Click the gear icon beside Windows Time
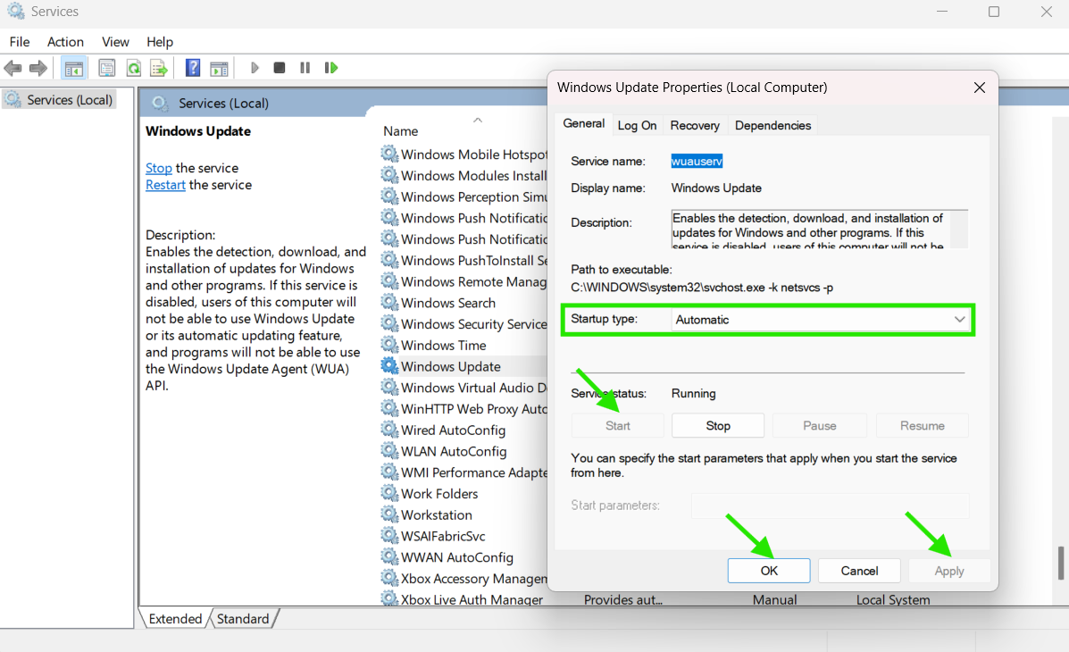The image size is (1069, 652). click(389, 345)
